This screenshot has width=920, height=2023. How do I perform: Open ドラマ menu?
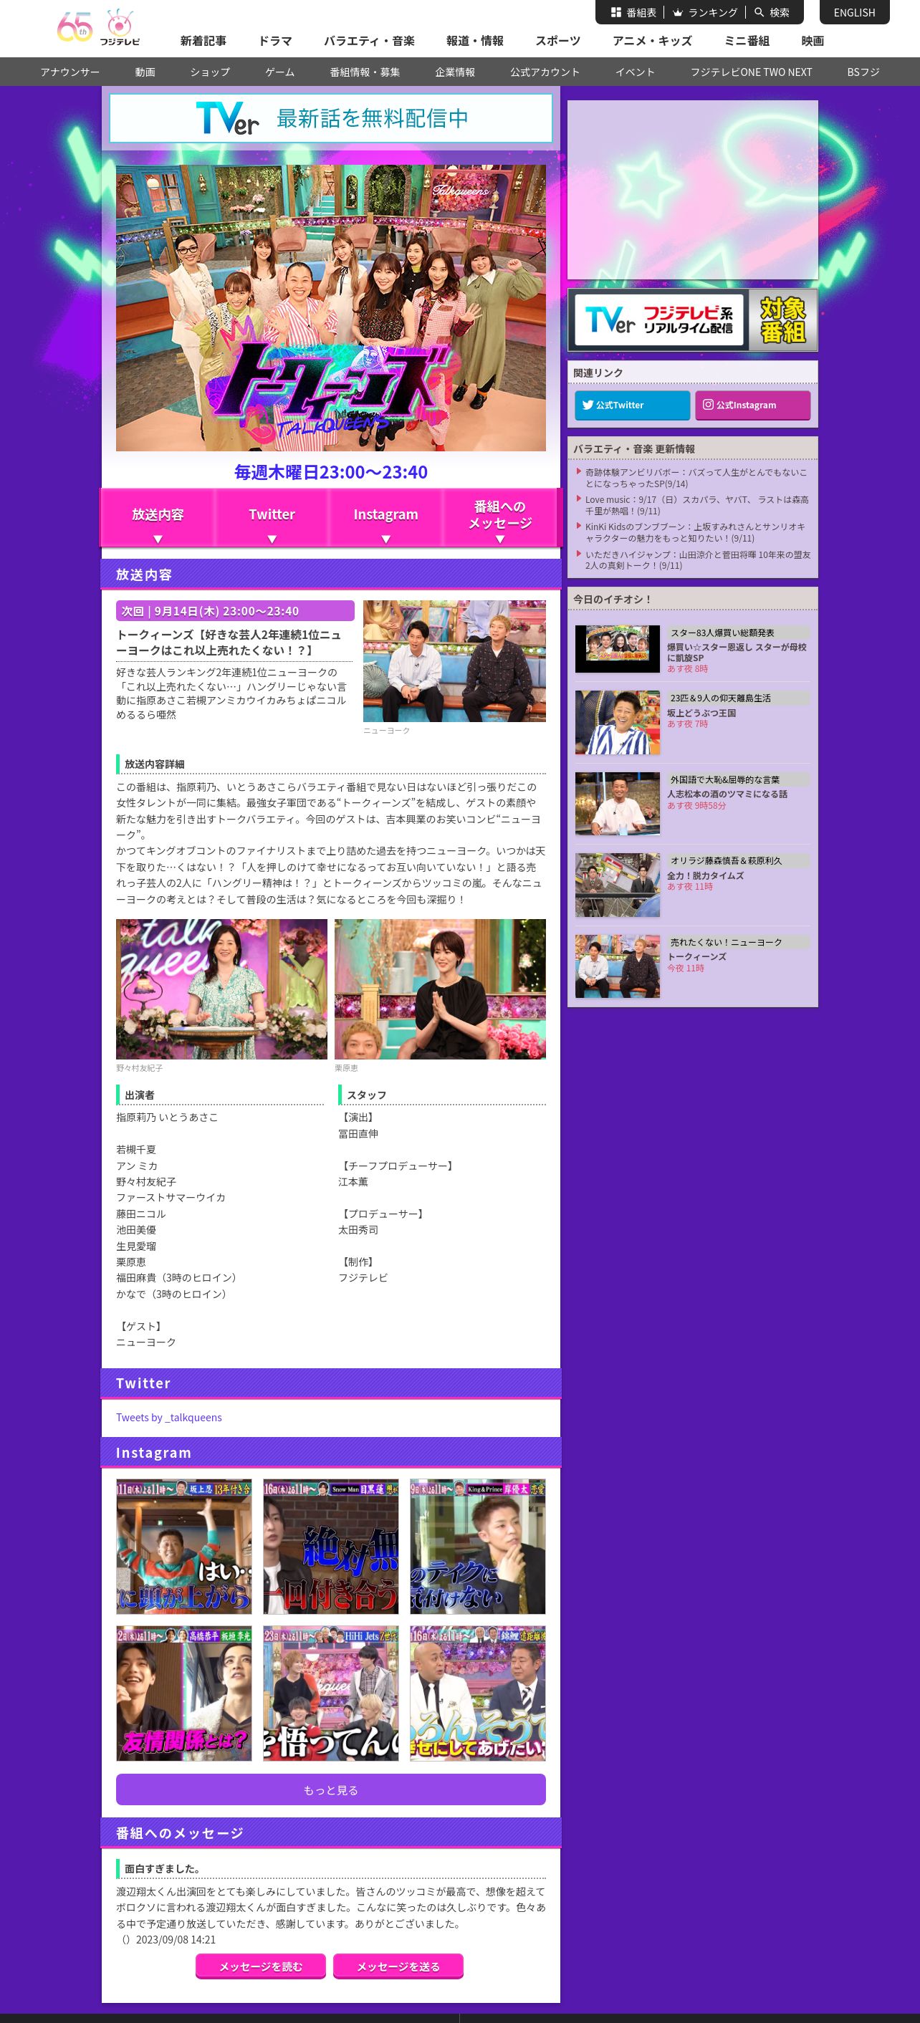coord(275,41)
